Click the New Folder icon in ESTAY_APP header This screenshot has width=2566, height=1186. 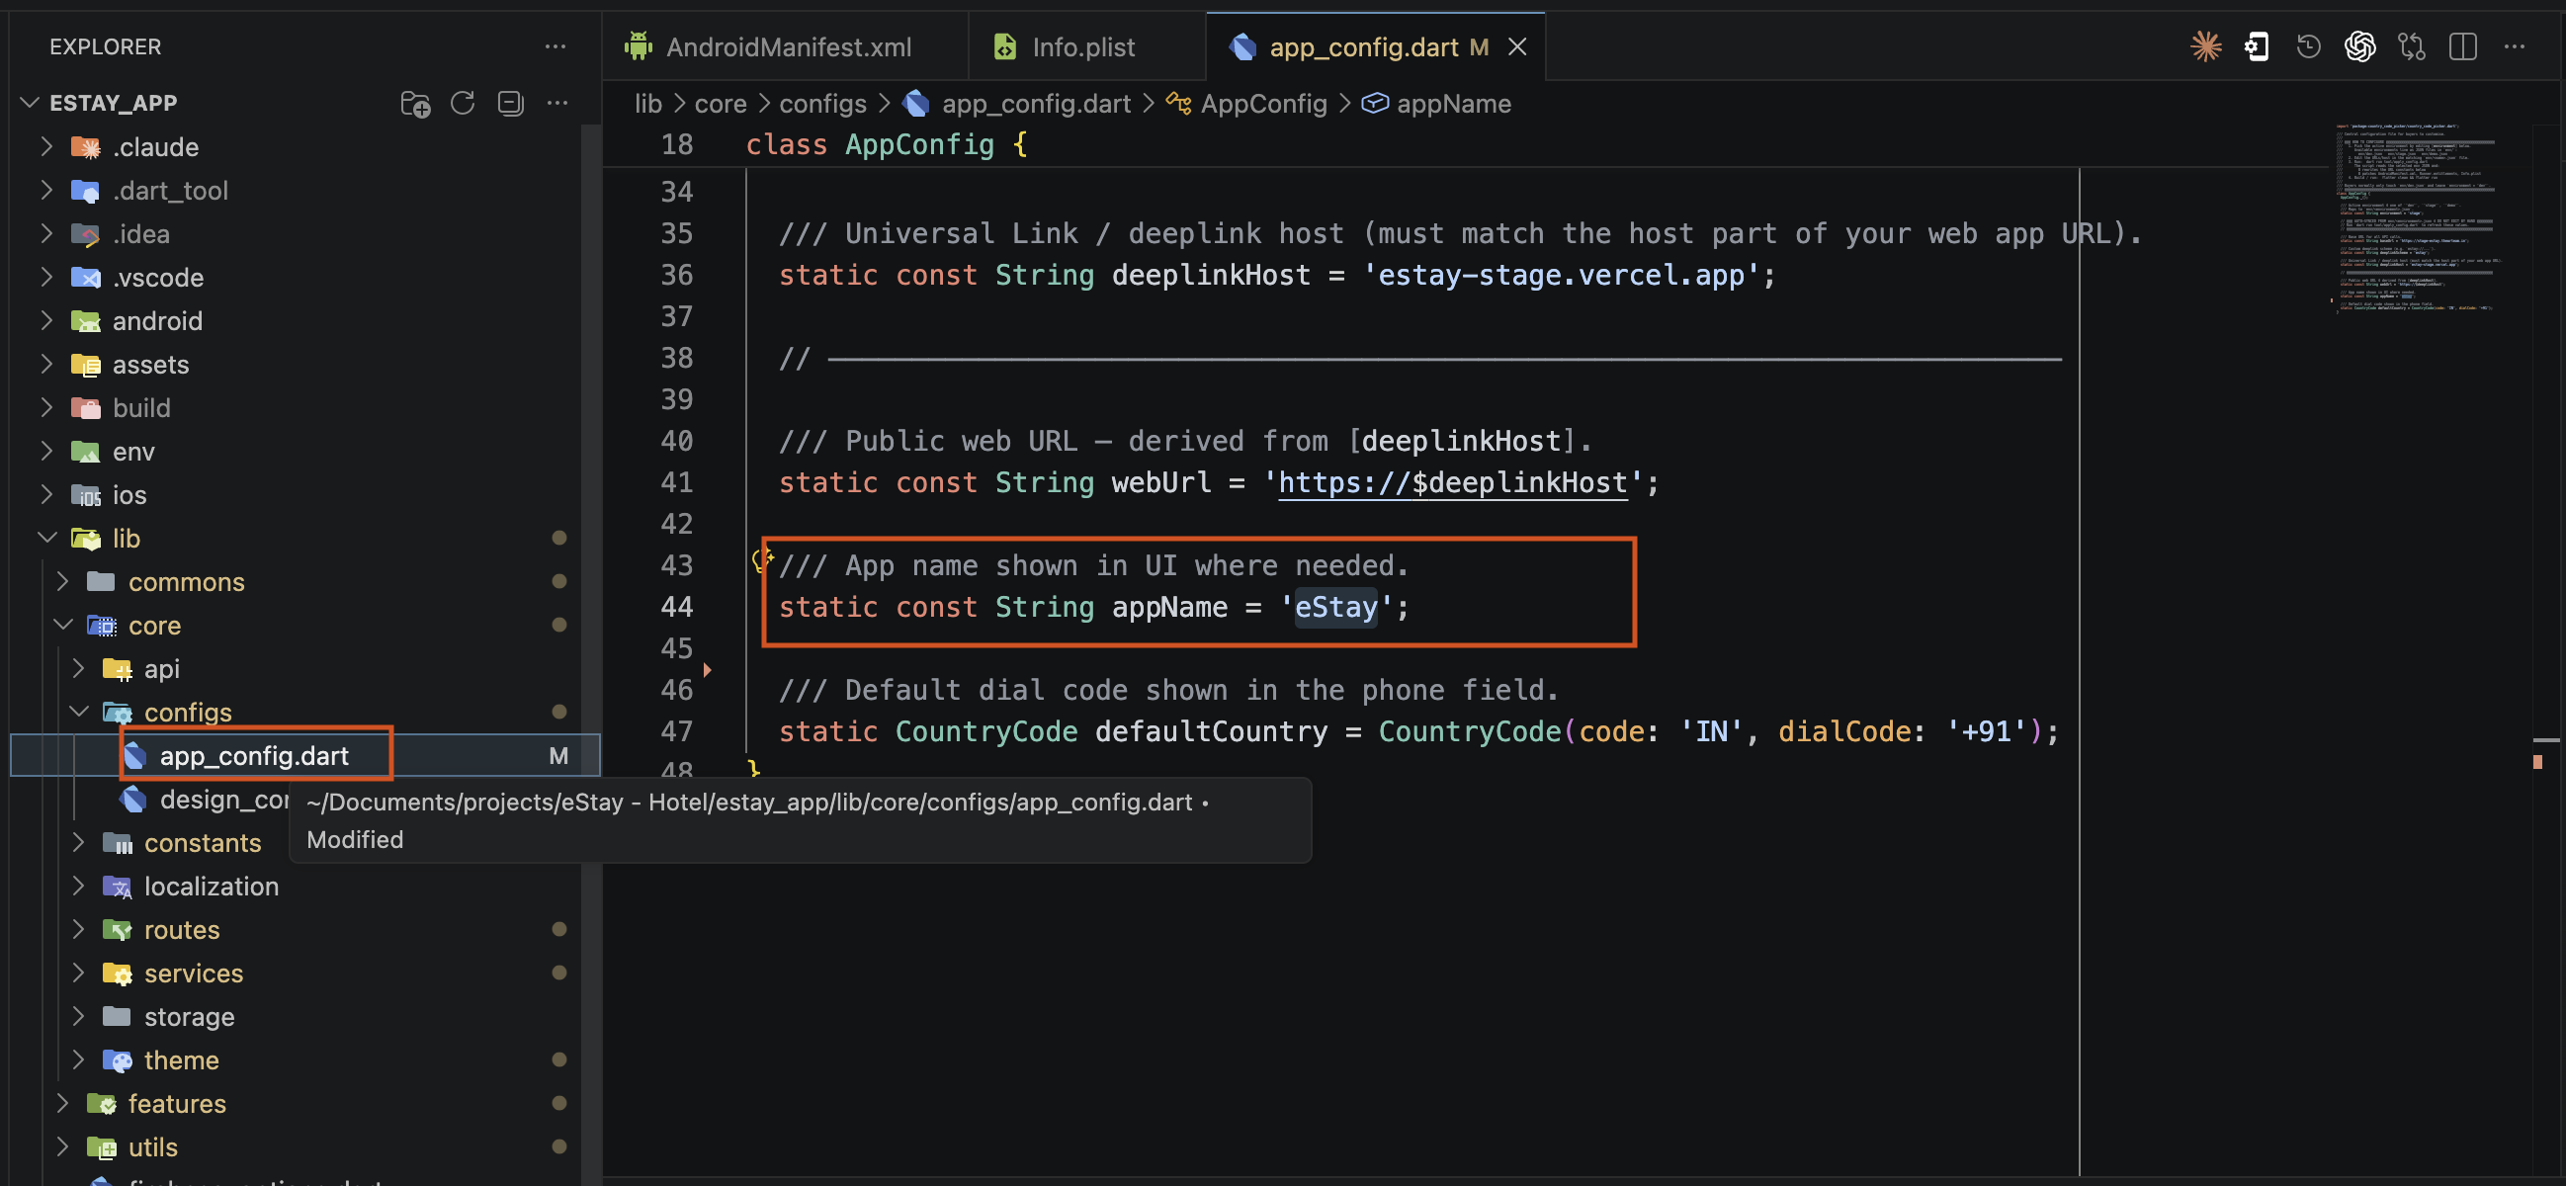(x=415, y=104)
